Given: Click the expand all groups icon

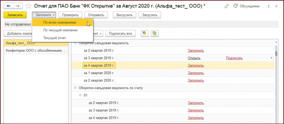Looking at the screenshot, I should tap(144, 33).
